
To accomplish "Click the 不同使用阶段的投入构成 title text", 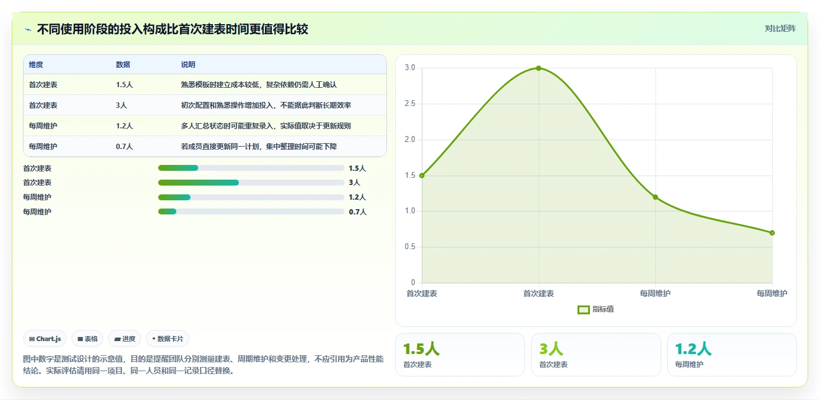I will coord(172,29).
